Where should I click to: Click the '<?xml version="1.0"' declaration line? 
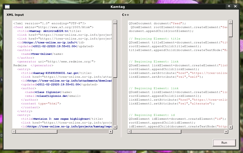[x=50, y=23]
